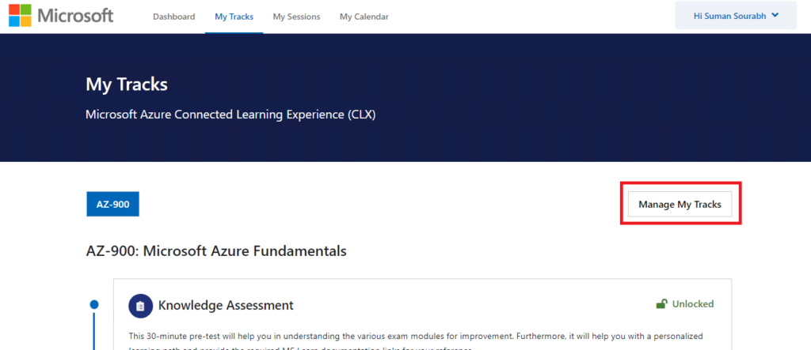
Task: Click the vertical timeline line below the dot
Action: [x=94, y=329]
